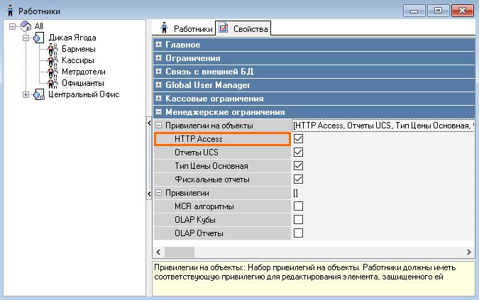Click the horizontal scrollbar right arrow
This screenshot has width=479, height=300.
[469, 252]
